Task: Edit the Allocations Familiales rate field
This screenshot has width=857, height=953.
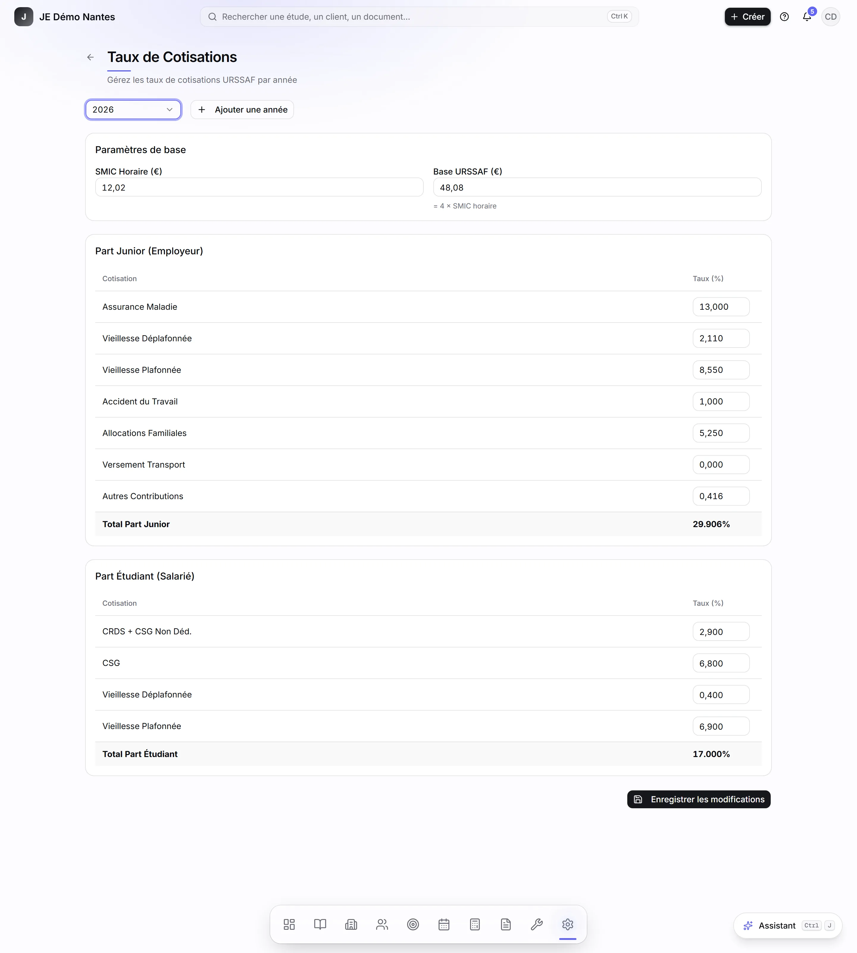Action: [x=721, y=433]
